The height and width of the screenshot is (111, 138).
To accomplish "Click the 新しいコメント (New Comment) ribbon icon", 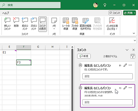I will [x=7, y=24].
